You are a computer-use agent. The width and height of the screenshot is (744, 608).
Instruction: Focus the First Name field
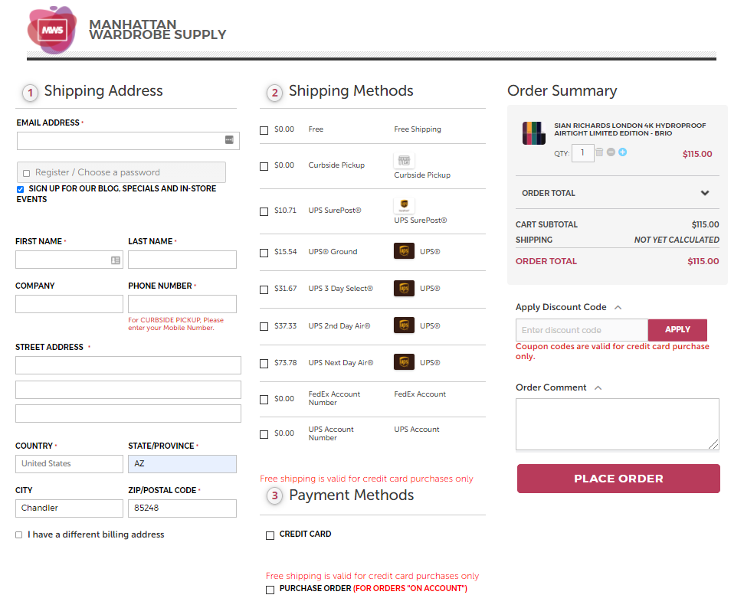pyautogui.click(x=69, y=260)
